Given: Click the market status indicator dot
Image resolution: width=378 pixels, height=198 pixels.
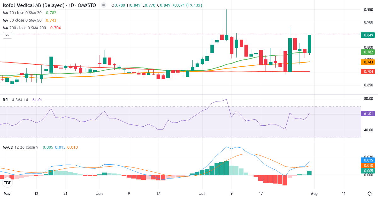Looking at the screenshot, I should [103, 5].
